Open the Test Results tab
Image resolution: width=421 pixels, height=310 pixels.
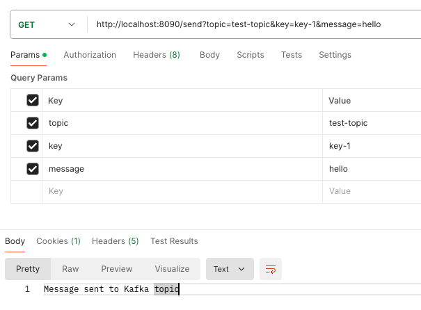click(174, 241)
